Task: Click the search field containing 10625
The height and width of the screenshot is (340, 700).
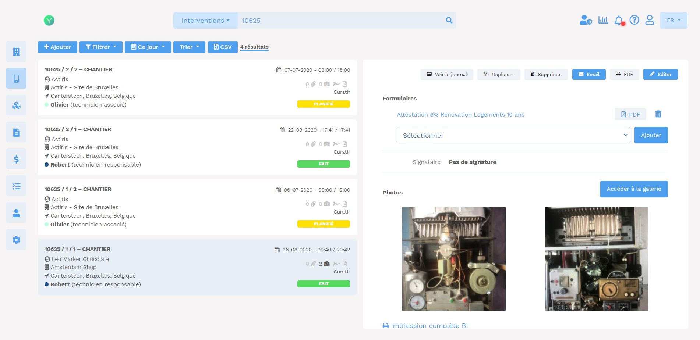Action: 340,21
